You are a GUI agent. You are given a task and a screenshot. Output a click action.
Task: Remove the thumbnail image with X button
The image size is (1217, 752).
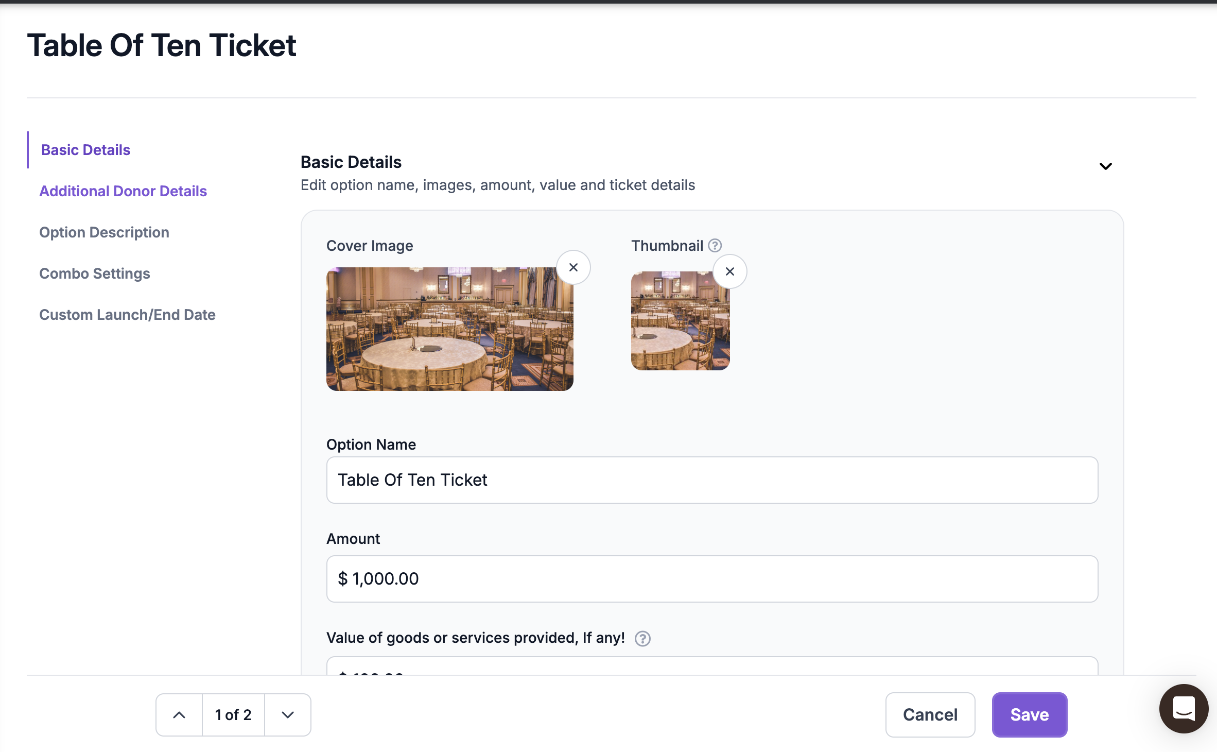coord(729,271)
